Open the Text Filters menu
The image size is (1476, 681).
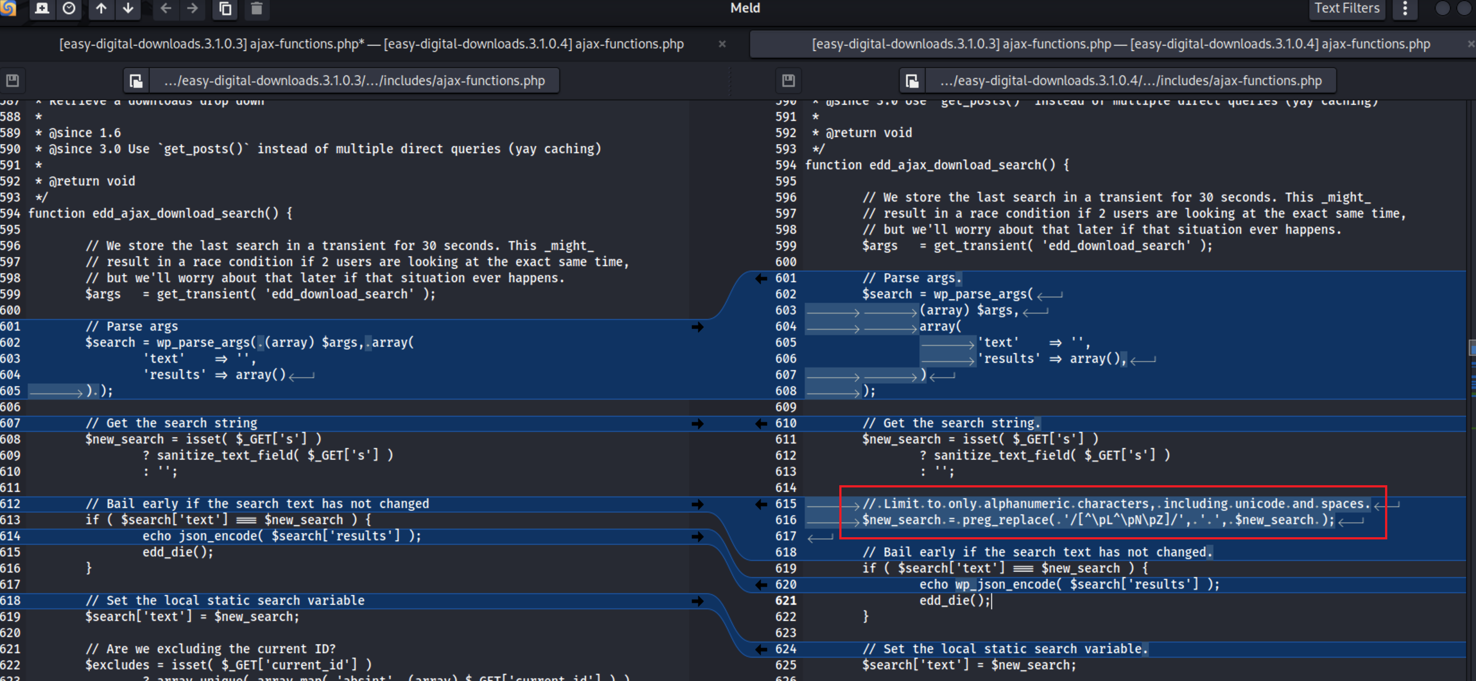pyautogui.click(x=1347, y=8)
